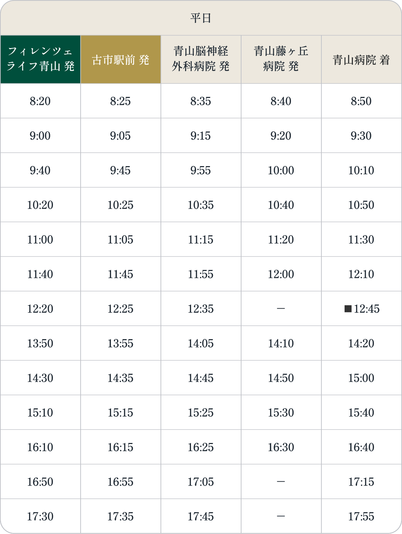The height and width of the screenshot is (534, 402).
Task: Select the 12:00 青山藤ヶ丘病院 time cell
Action: tap(281, 274)
